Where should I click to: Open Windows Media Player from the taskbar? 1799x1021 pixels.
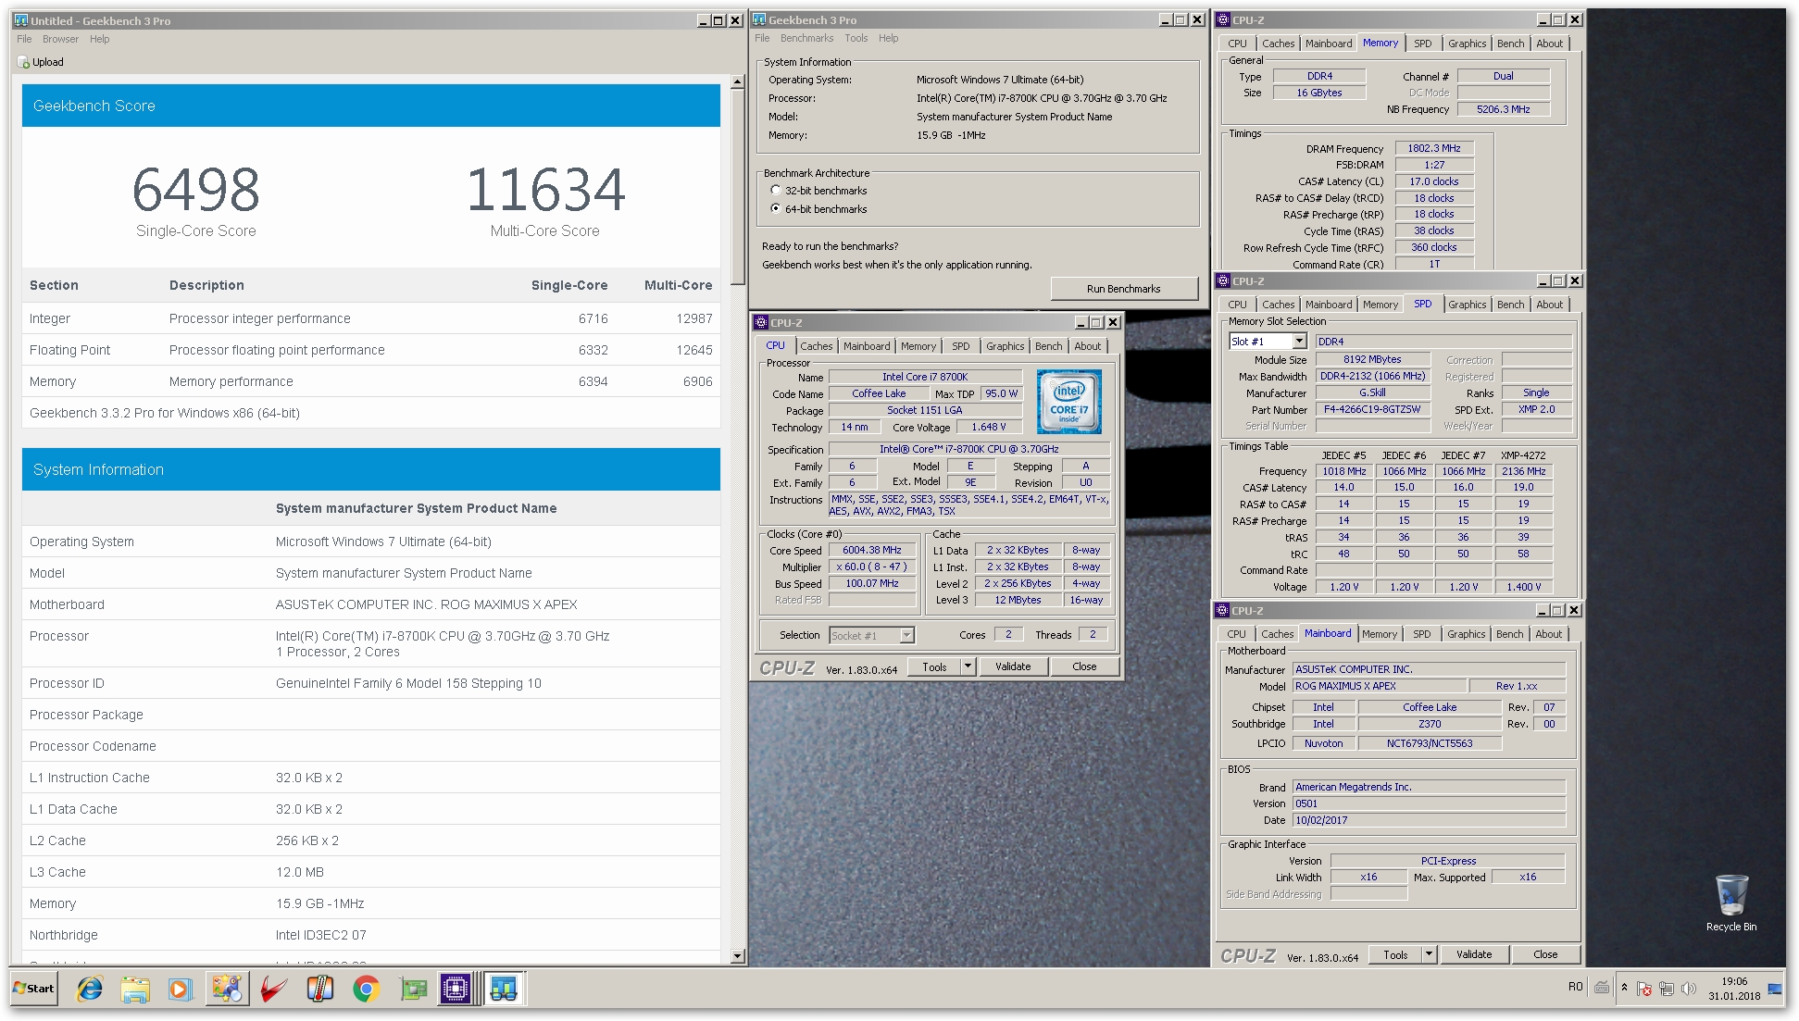[x=180, y=989]
